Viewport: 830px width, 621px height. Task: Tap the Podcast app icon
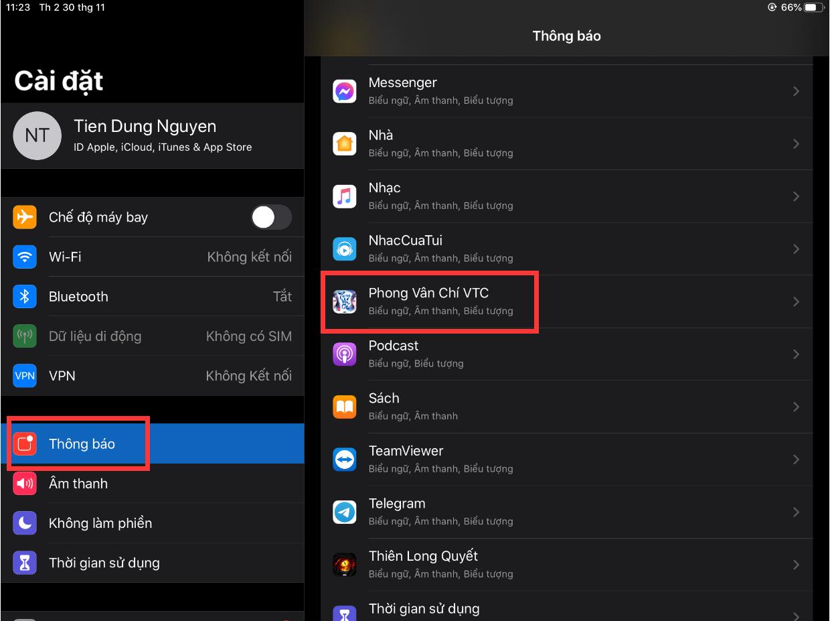(345, 354)
